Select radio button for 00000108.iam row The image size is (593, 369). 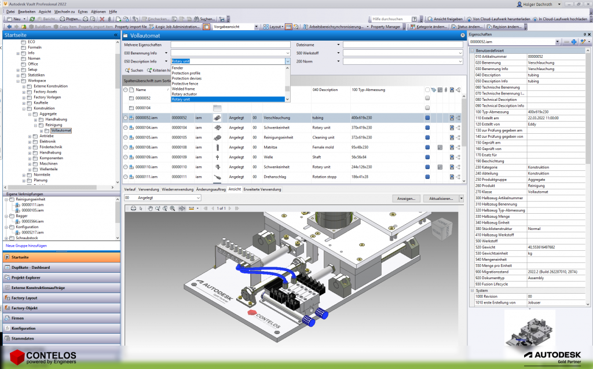[126, 147]
